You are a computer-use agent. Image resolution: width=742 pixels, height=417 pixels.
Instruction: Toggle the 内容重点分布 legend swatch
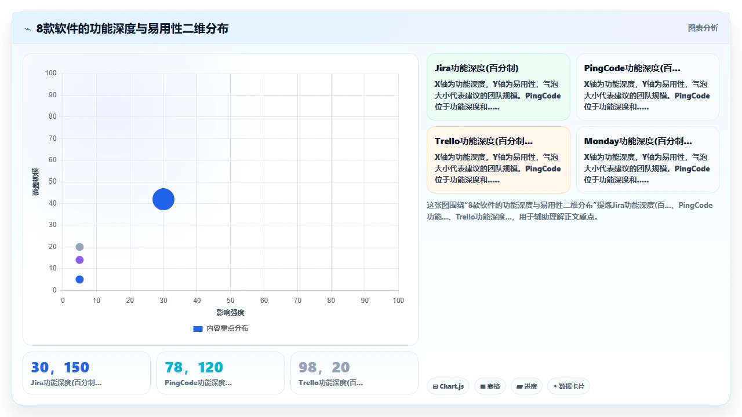[x=198, y=328]
